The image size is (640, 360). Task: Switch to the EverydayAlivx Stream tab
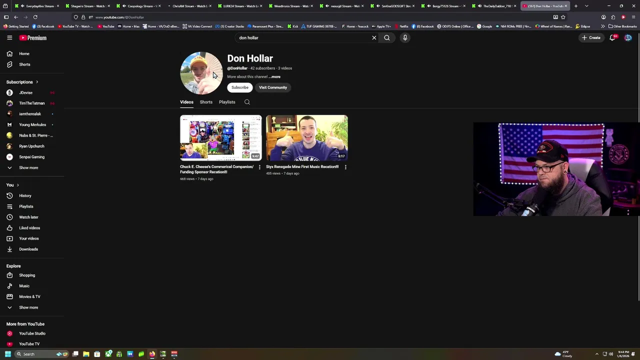pyautogui.click(x=36, y=6)
